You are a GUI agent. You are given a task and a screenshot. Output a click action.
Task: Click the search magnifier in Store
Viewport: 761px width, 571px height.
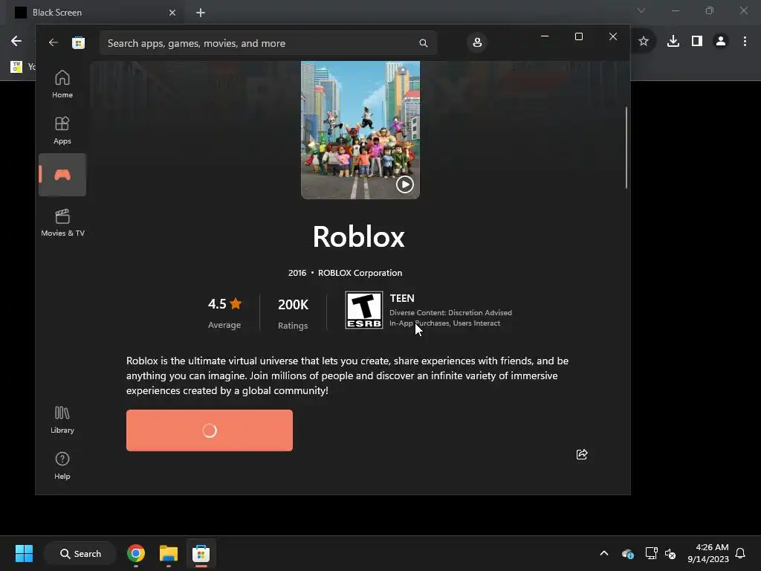[423, 43]
